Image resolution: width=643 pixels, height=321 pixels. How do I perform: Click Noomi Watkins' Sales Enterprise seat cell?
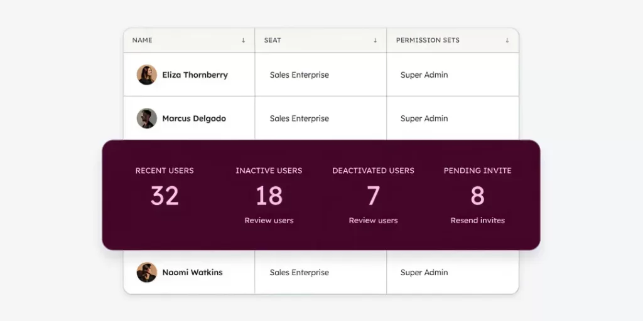point(299,273)
